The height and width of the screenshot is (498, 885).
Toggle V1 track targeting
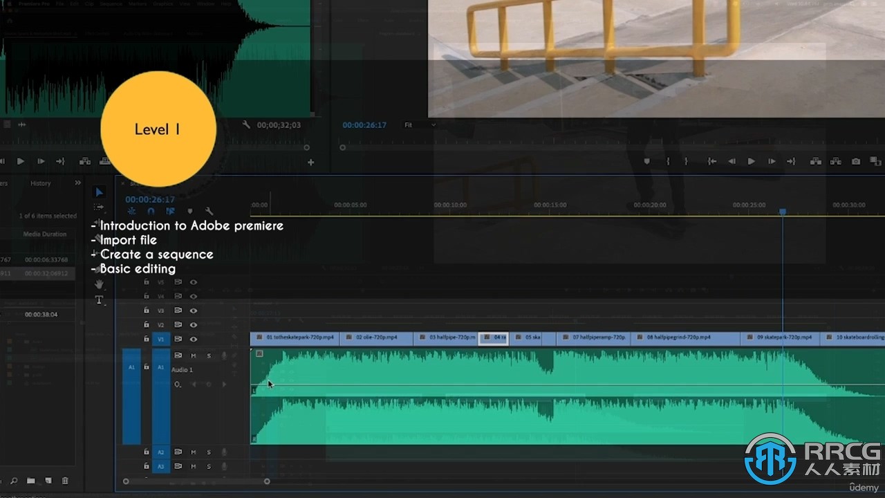(160, 339)
